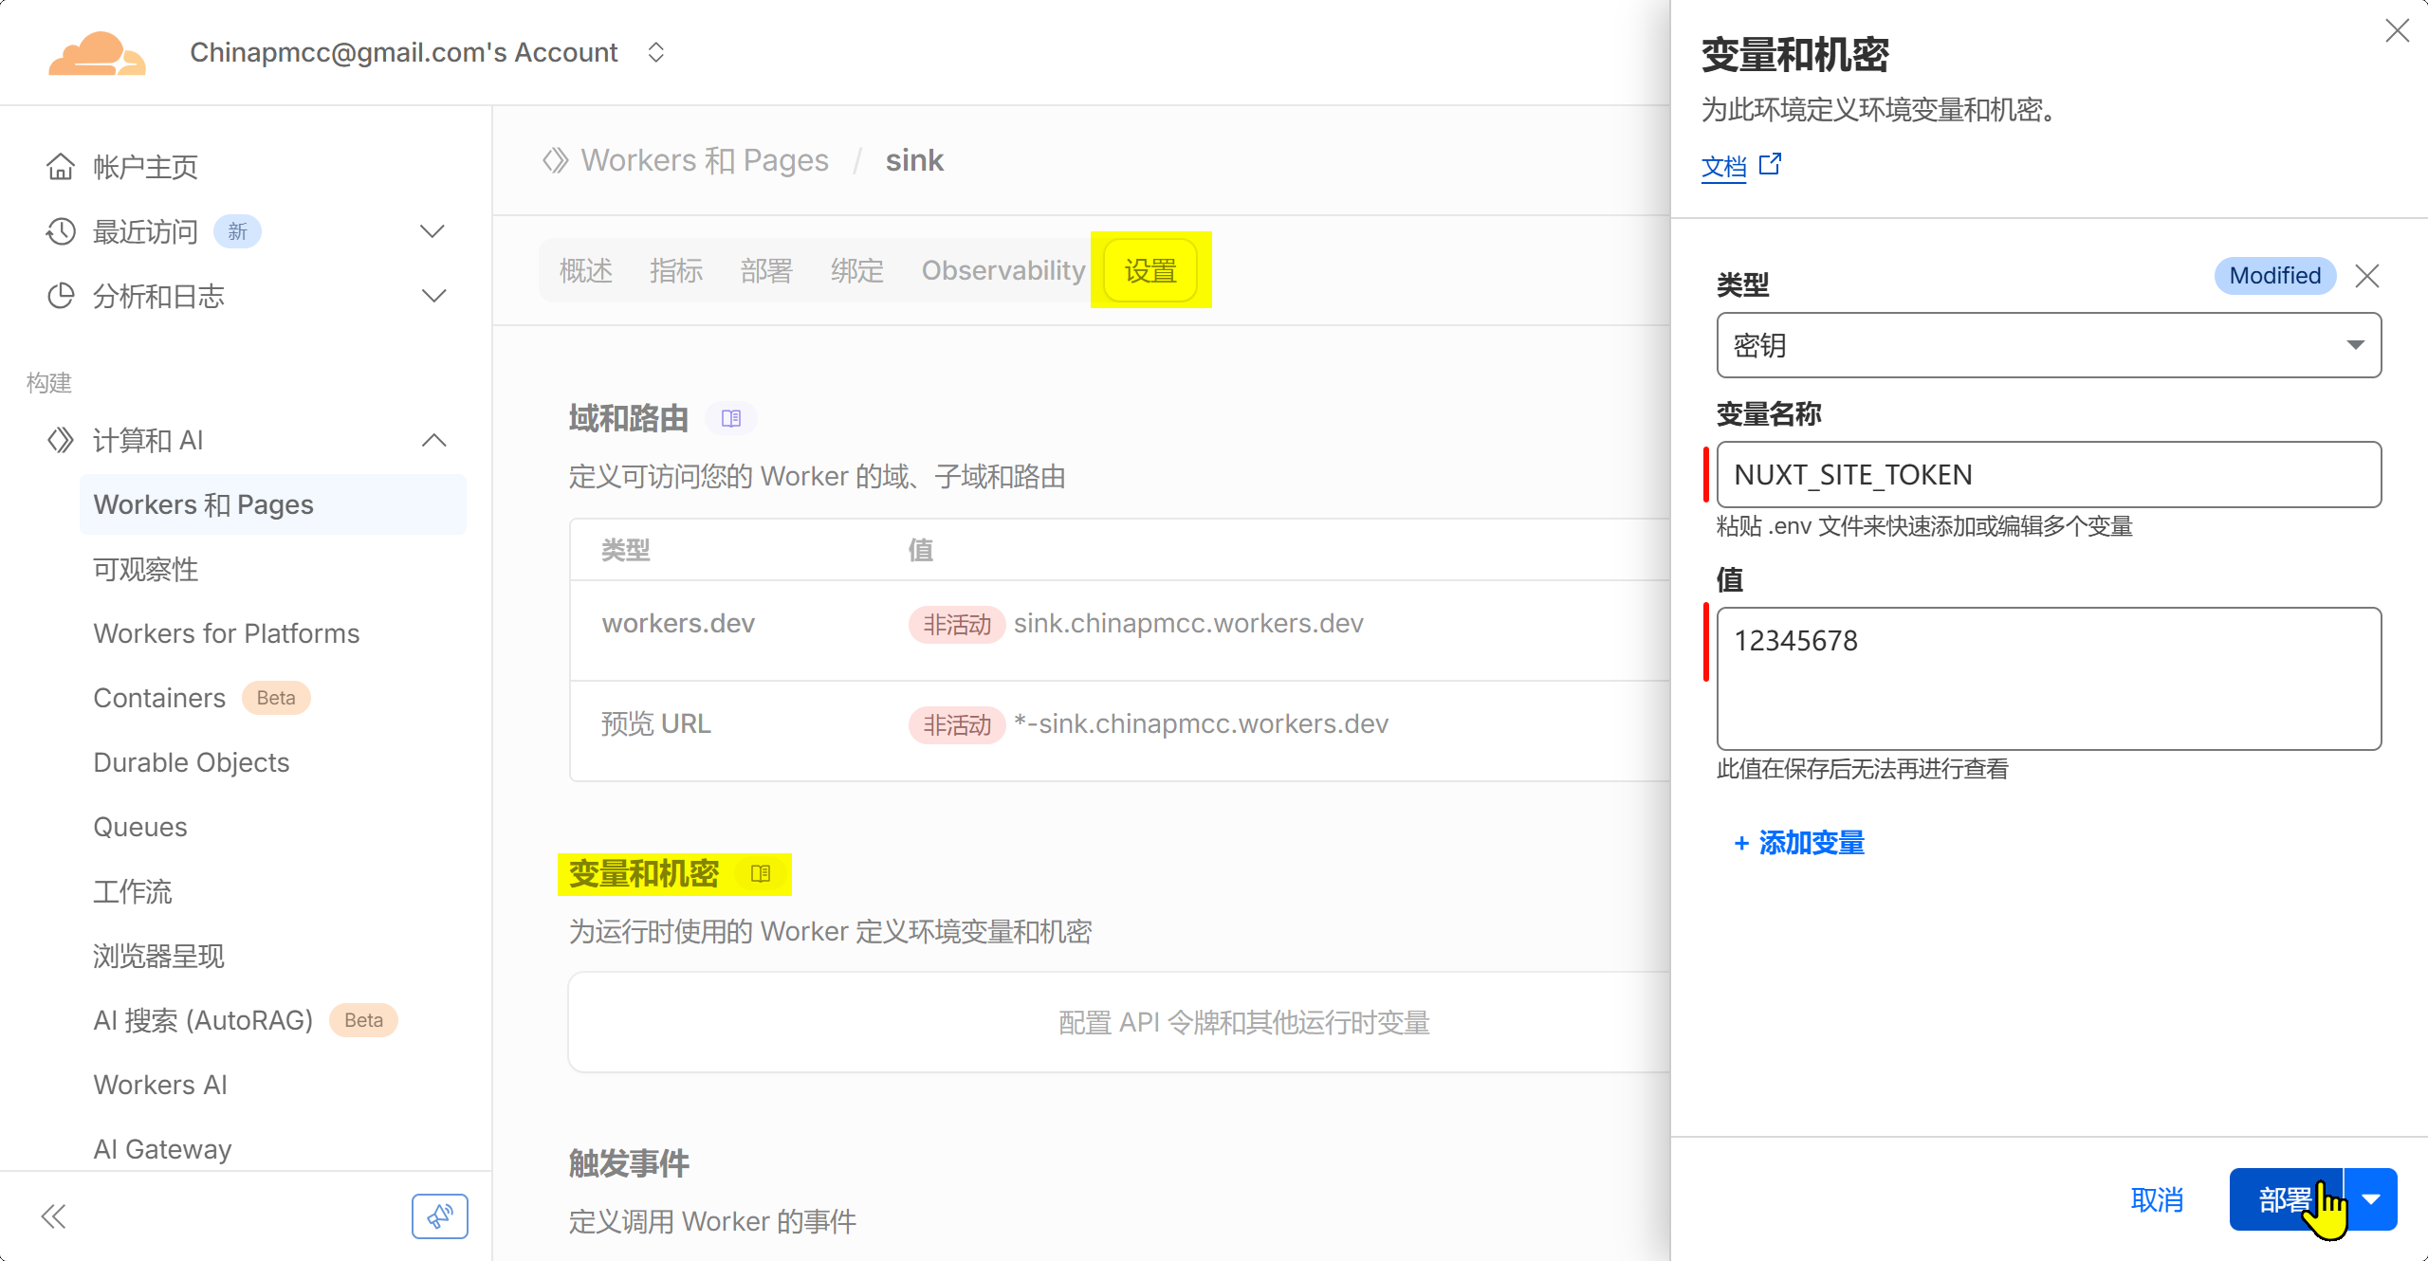Open the 类型 dropdown showing 密钥

pyautogui.click(x=2049, y=345)
